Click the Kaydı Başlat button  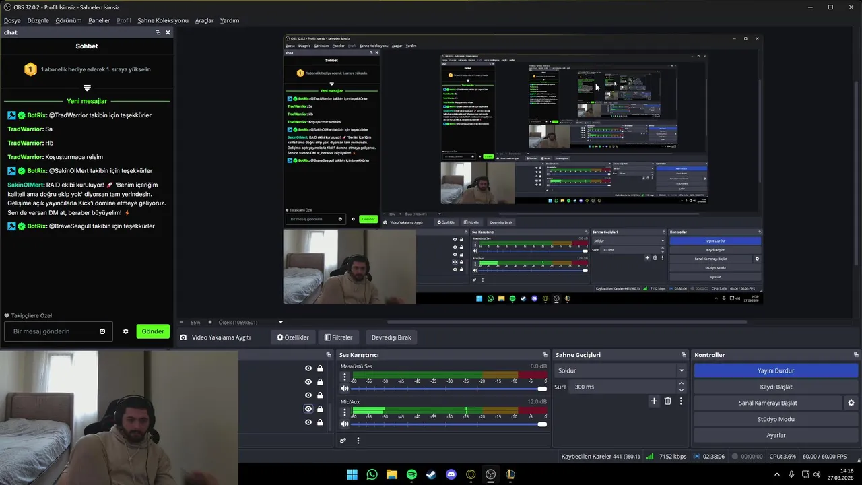point(776,387)
